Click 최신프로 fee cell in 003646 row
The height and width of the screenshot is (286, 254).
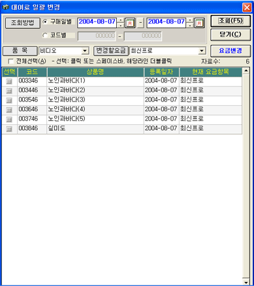210,110
